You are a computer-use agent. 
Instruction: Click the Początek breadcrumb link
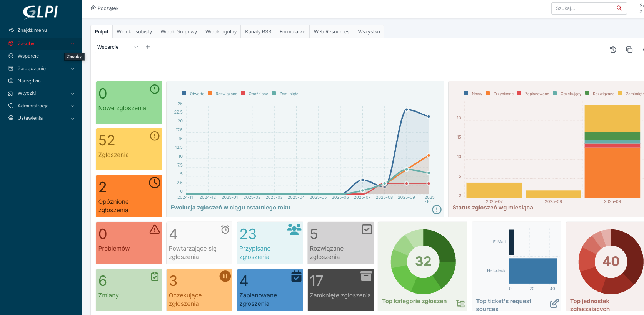108,8
